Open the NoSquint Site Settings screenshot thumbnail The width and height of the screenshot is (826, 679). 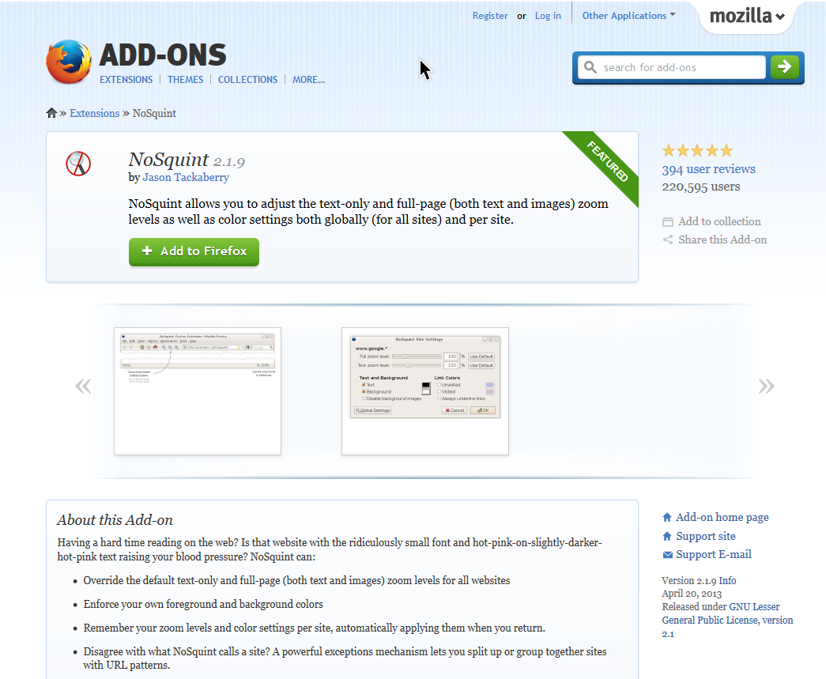tap(425, 391)
